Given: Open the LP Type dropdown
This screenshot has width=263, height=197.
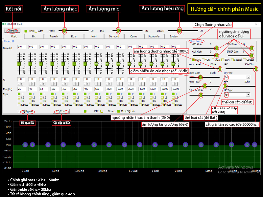Looking at the screenshot, I should [248, 77].
